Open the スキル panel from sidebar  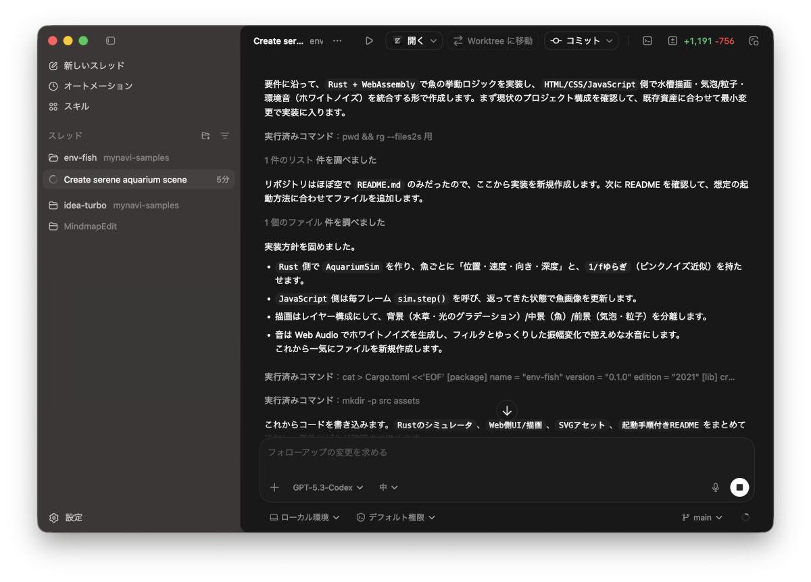77,105
